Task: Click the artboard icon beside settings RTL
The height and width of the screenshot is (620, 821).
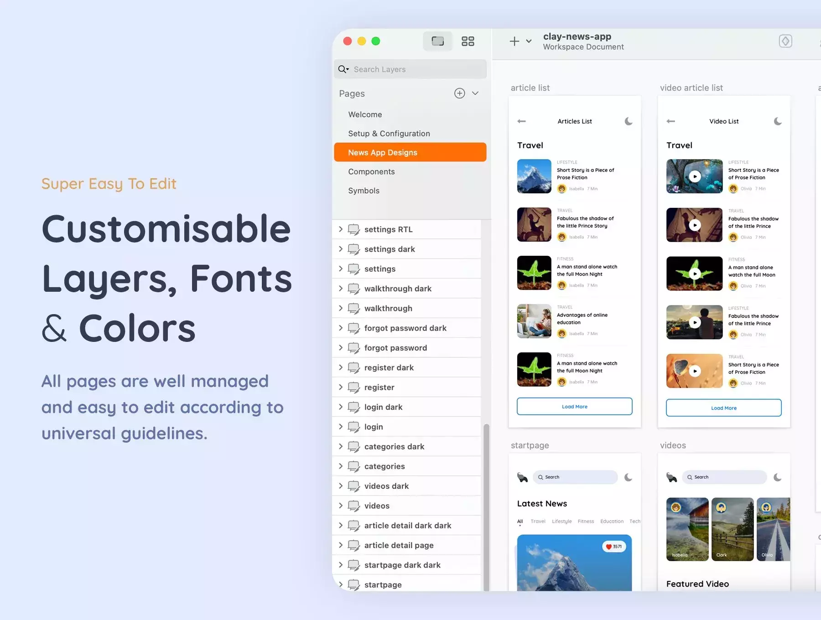Action: point(353,230)
